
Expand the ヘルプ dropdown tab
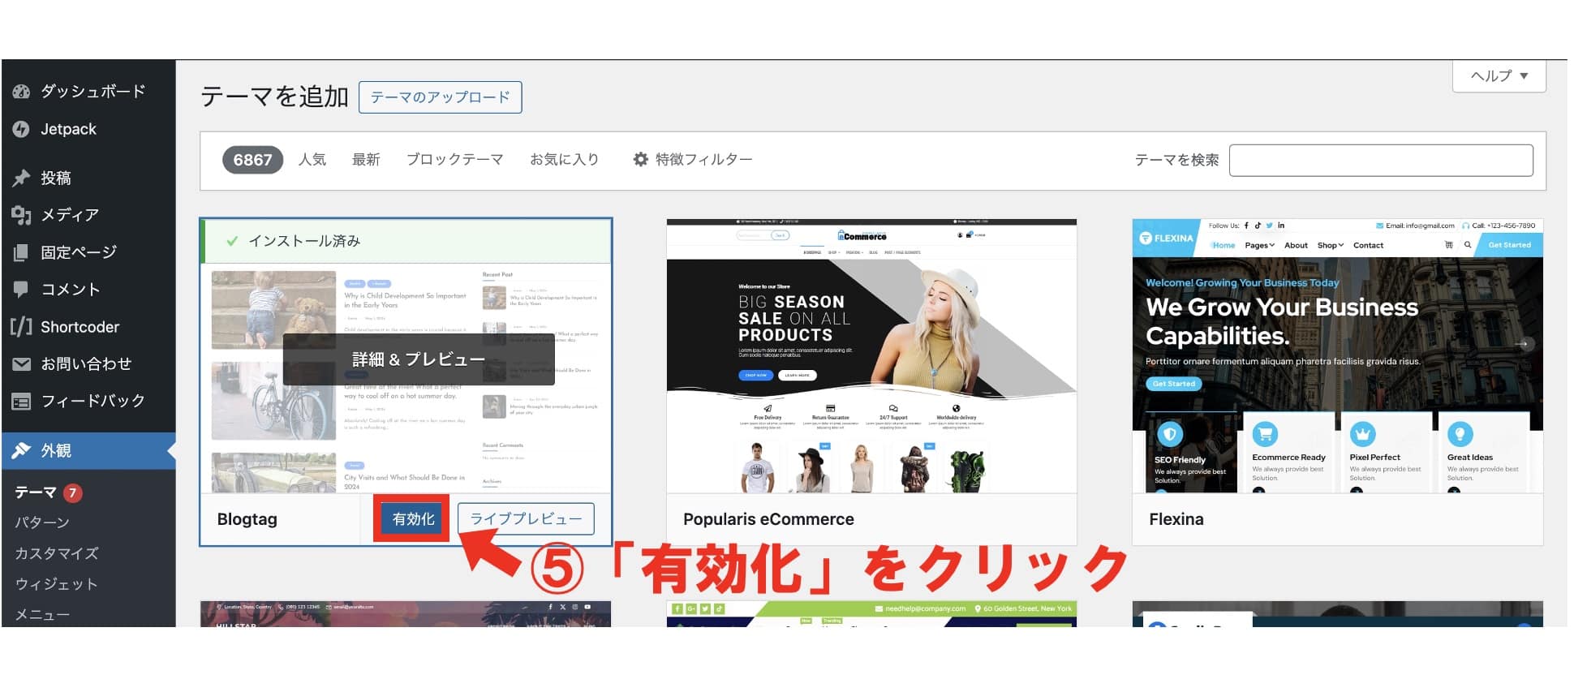click(1499, 76)
